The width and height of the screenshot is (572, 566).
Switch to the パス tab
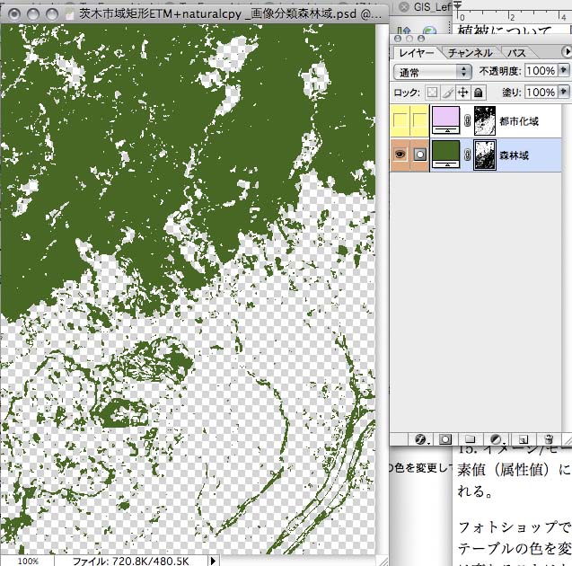[x=516, y=53]
